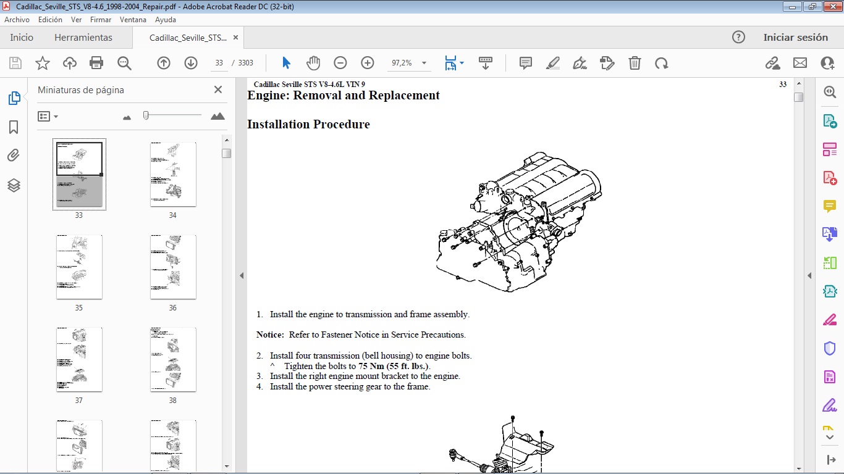844x474 pixels.
Task: Go to the next page with the down arrow
Action: tap(191, 63)
